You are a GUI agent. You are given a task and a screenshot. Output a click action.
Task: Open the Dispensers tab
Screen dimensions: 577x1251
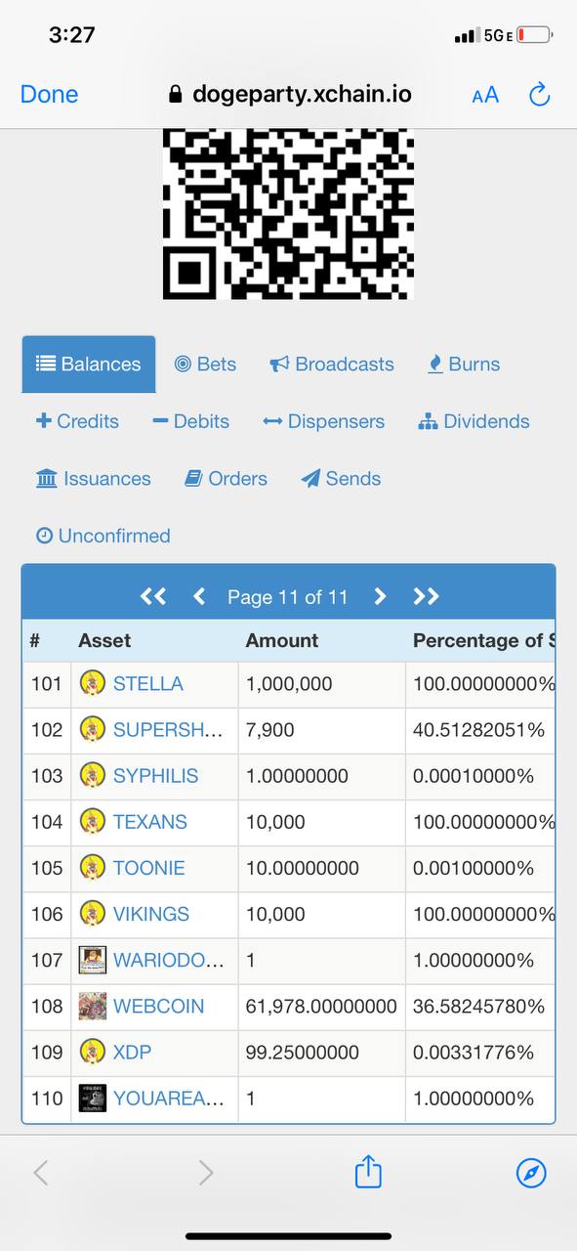[323, 421]
